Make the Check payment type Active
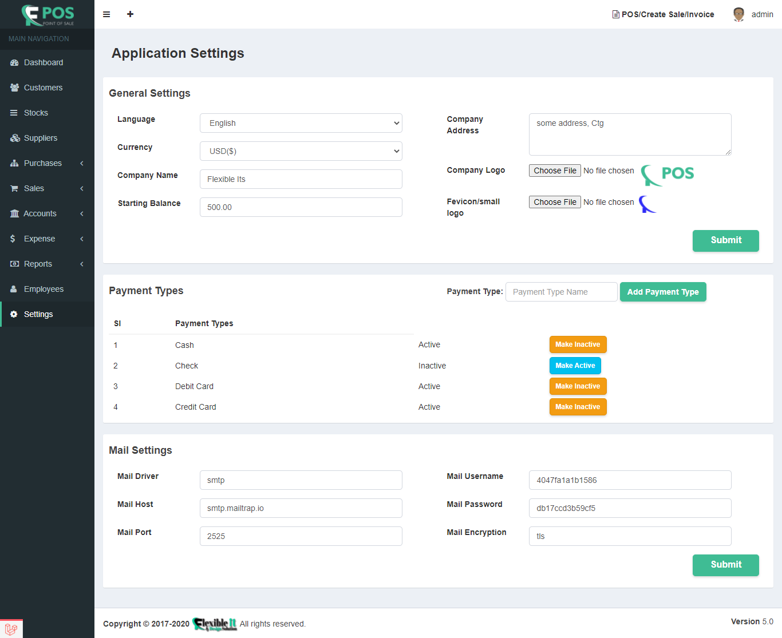 [575, 365]
